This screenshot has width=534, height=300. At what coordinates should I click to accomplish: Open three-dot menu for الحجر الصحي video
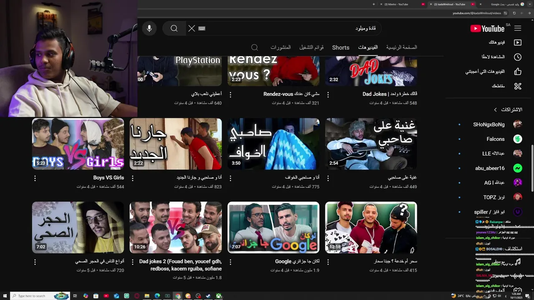35,262
